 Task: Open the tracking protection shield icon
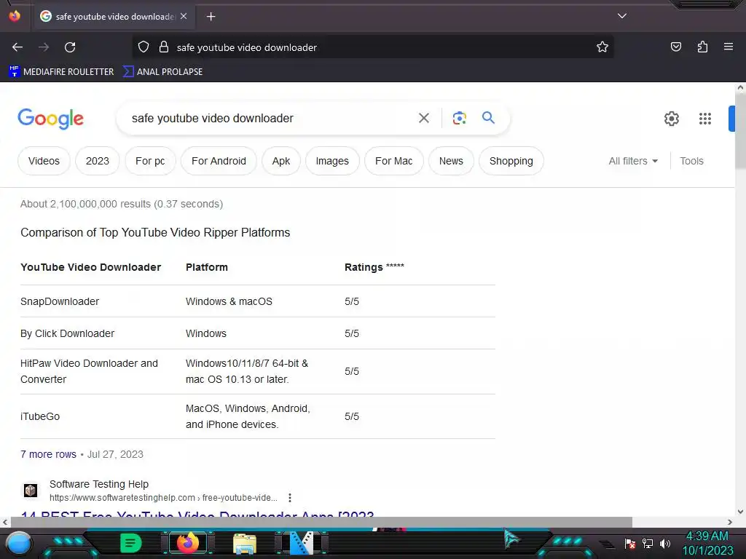[144, 47]
